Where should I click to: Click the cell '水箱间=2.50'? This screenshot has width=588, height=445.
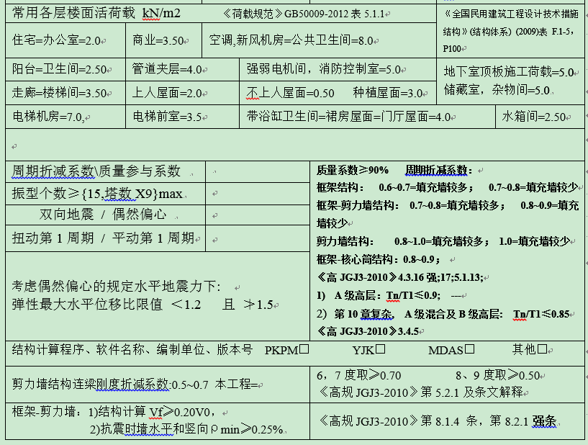click(x=540, y=117)
